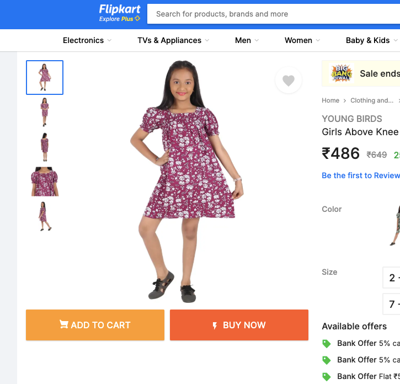This screenshot has height=384, width=400.
Task: Add the dress to wishlist with heart icon
Action: click(x=289, y=81)
